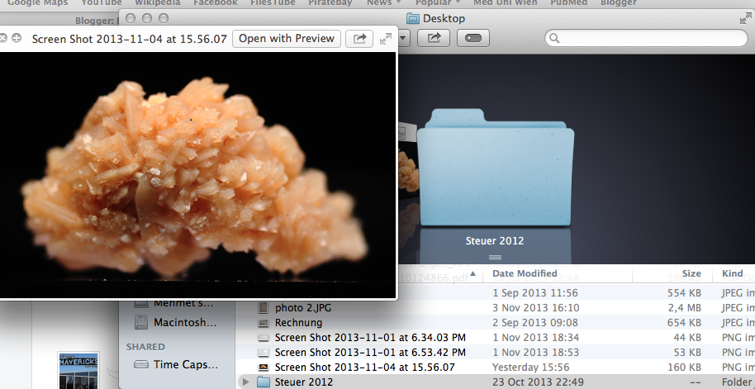Viewport: 755px width, 389px height.
Task: Click the search magnifier icon in Finder
Action: tap(555, 38)
